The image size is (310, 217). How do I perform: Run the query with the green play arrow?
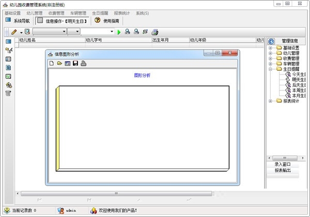pyautogui.click(x=119, y=32)
